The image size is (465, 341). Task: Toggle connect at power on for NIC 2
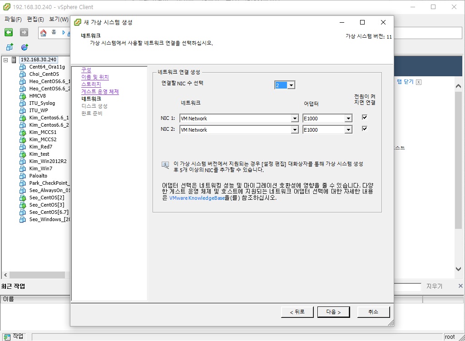tap(364, 129)
